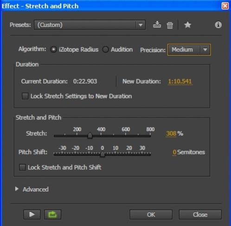
Task: Toggle the green loop playback button
Action: pyautogui.click(x=53, y=214)
